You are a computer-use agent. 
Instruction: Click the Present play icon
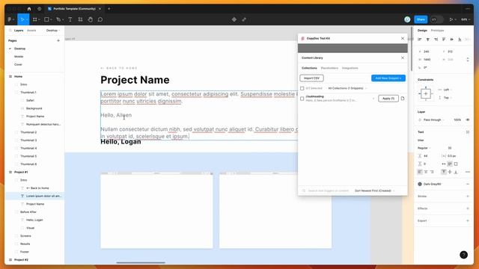click(x=451, y=19)
